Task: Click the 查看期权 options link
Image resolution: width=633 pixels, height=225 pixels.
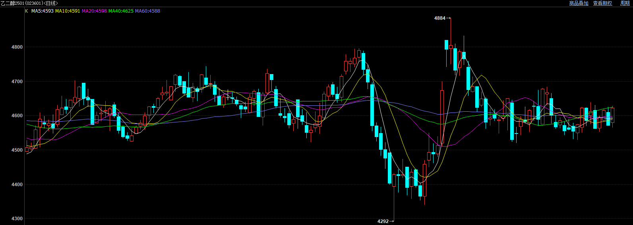Action: click(x=602, y=3)
